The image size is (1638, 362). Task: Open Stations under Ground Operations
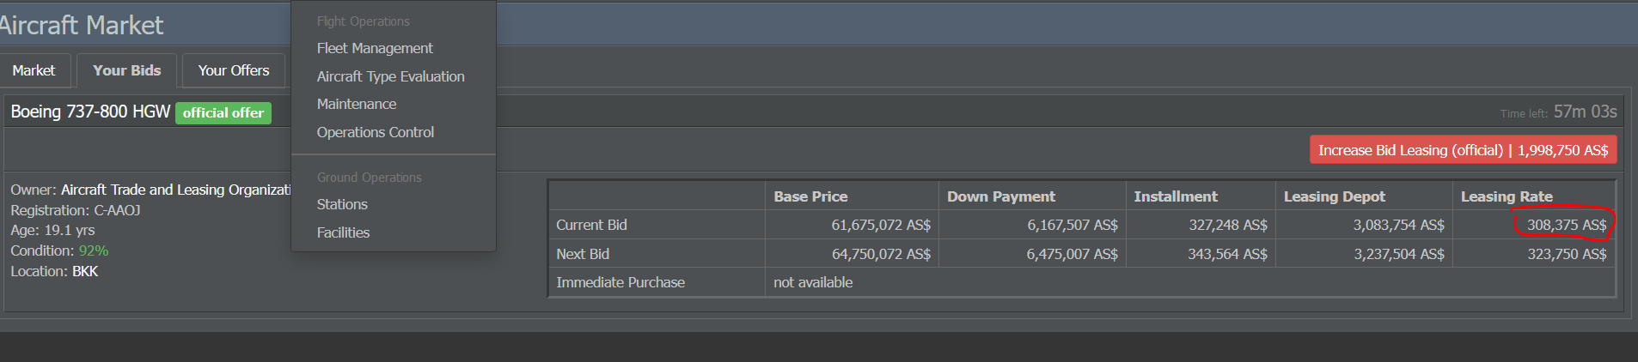(x=342, y=204)
